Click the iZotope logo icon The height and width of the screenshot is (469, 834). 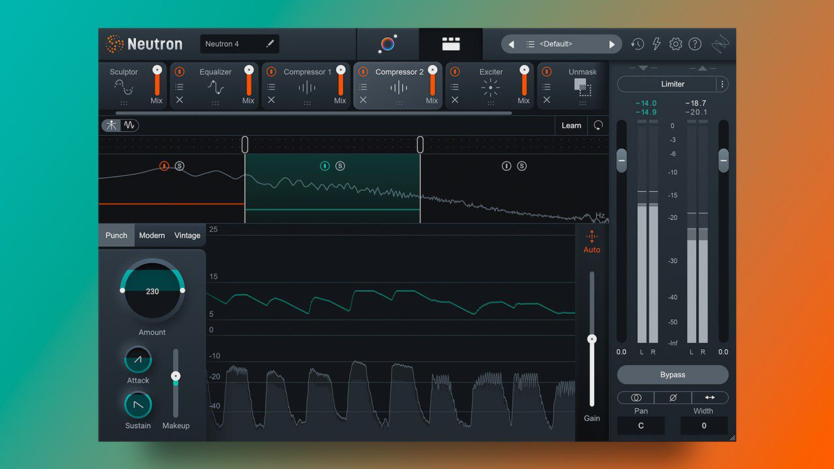[x=721, y=44]
